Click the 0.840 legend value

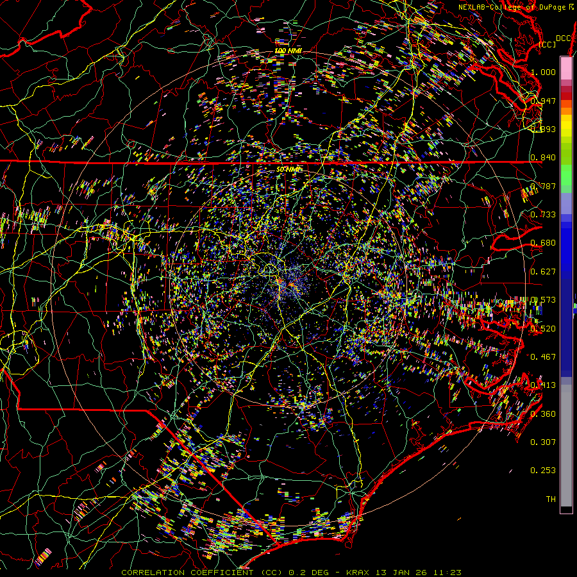pyautogui.click(x=543, y=158)
